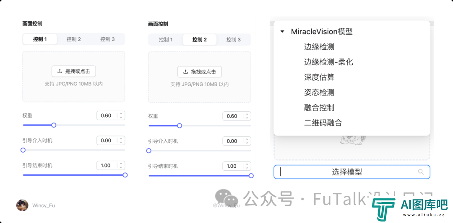Click middle panel 权重 value field 0.60
453x223 pixels.
(x=237, y=116)
